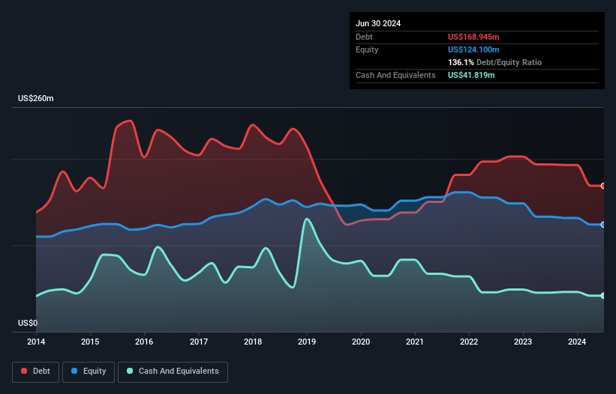Click Cash And Equivalents label in tooltip
The width and height of the screenshot is (616, 394).
[x=395, y=75]
